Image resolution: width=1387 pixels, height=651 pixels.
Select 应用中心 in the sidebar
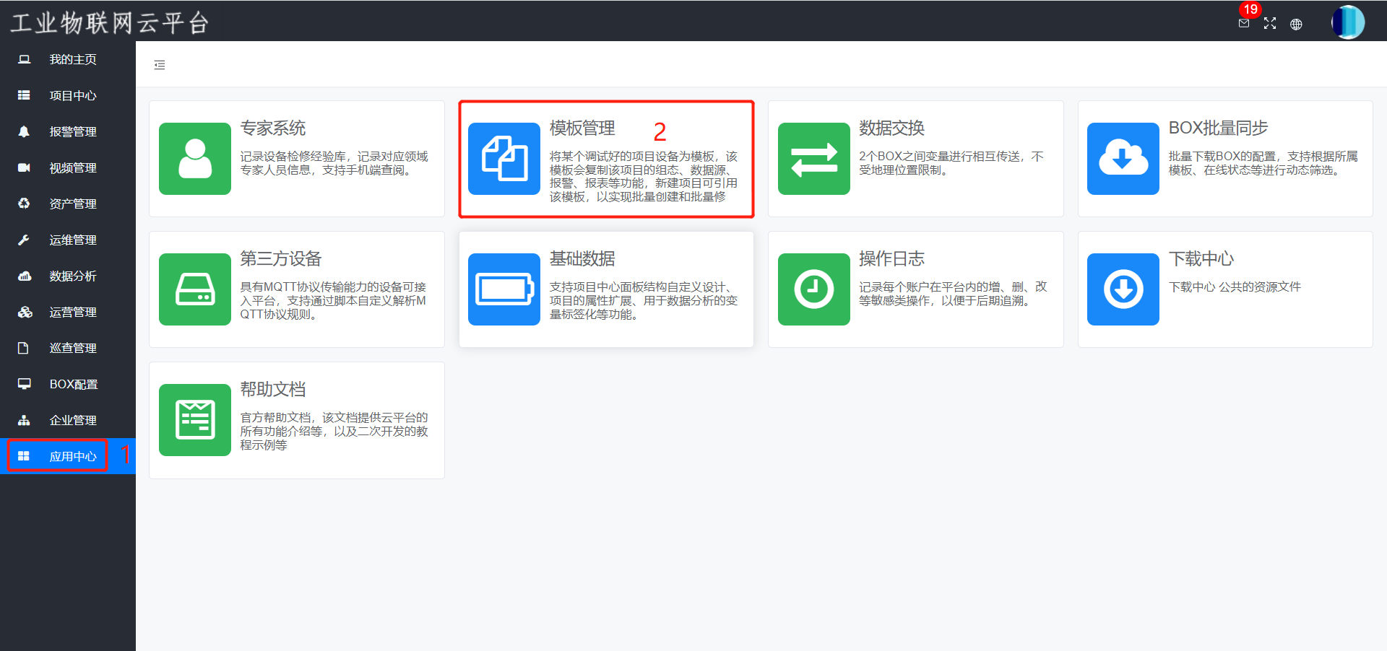[68, 456]
